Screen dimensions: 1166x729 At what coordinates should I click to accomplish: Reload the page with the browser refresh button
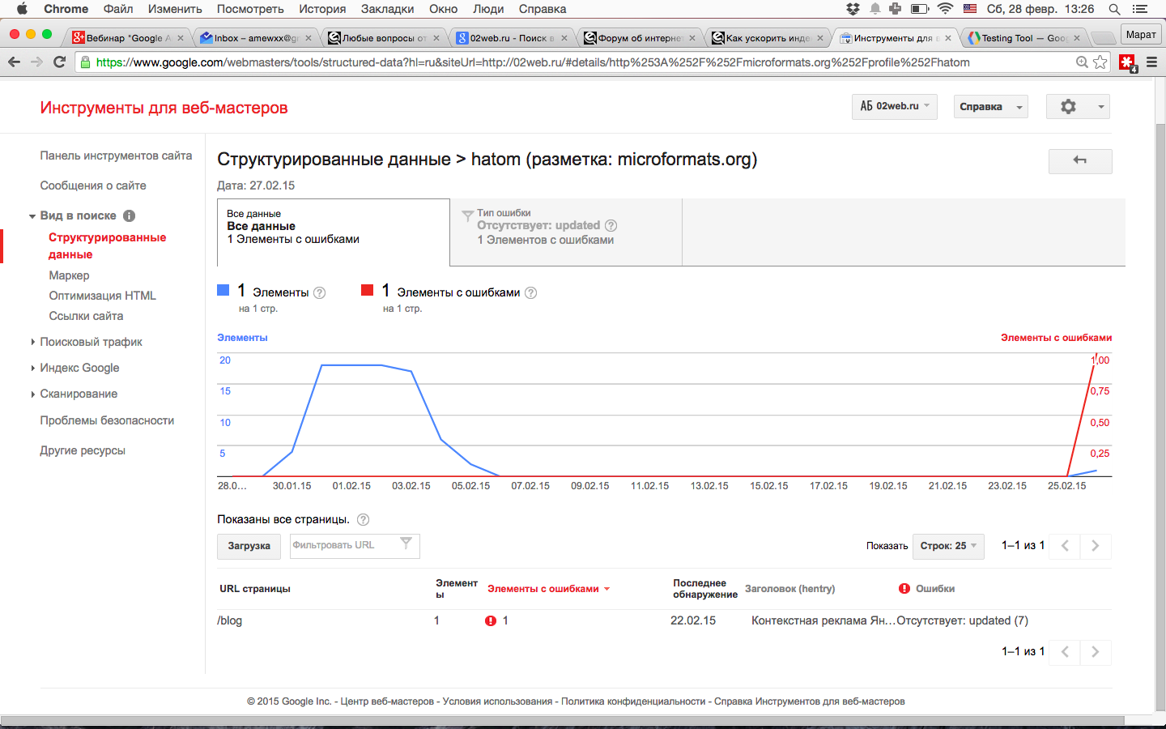(x=59, y=62)
